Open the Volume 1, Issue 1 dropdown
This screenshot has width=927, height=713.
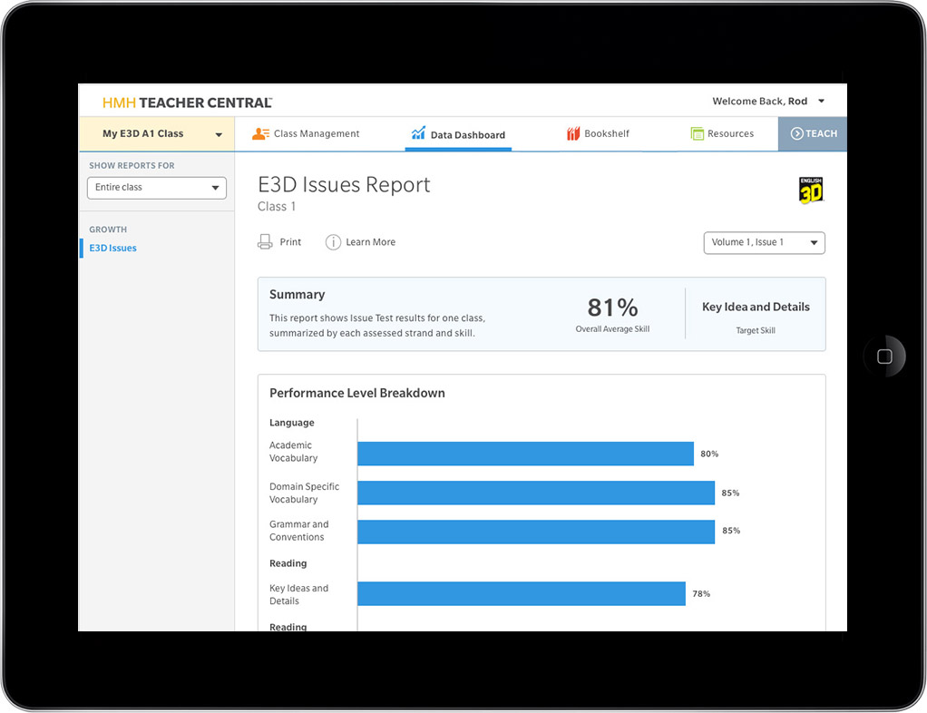764,242
